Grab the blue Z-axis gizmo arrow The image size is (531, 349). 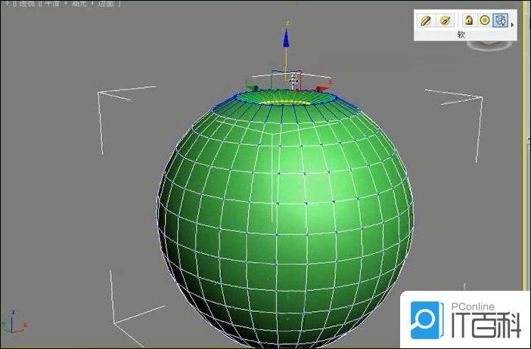pos(286,38)
